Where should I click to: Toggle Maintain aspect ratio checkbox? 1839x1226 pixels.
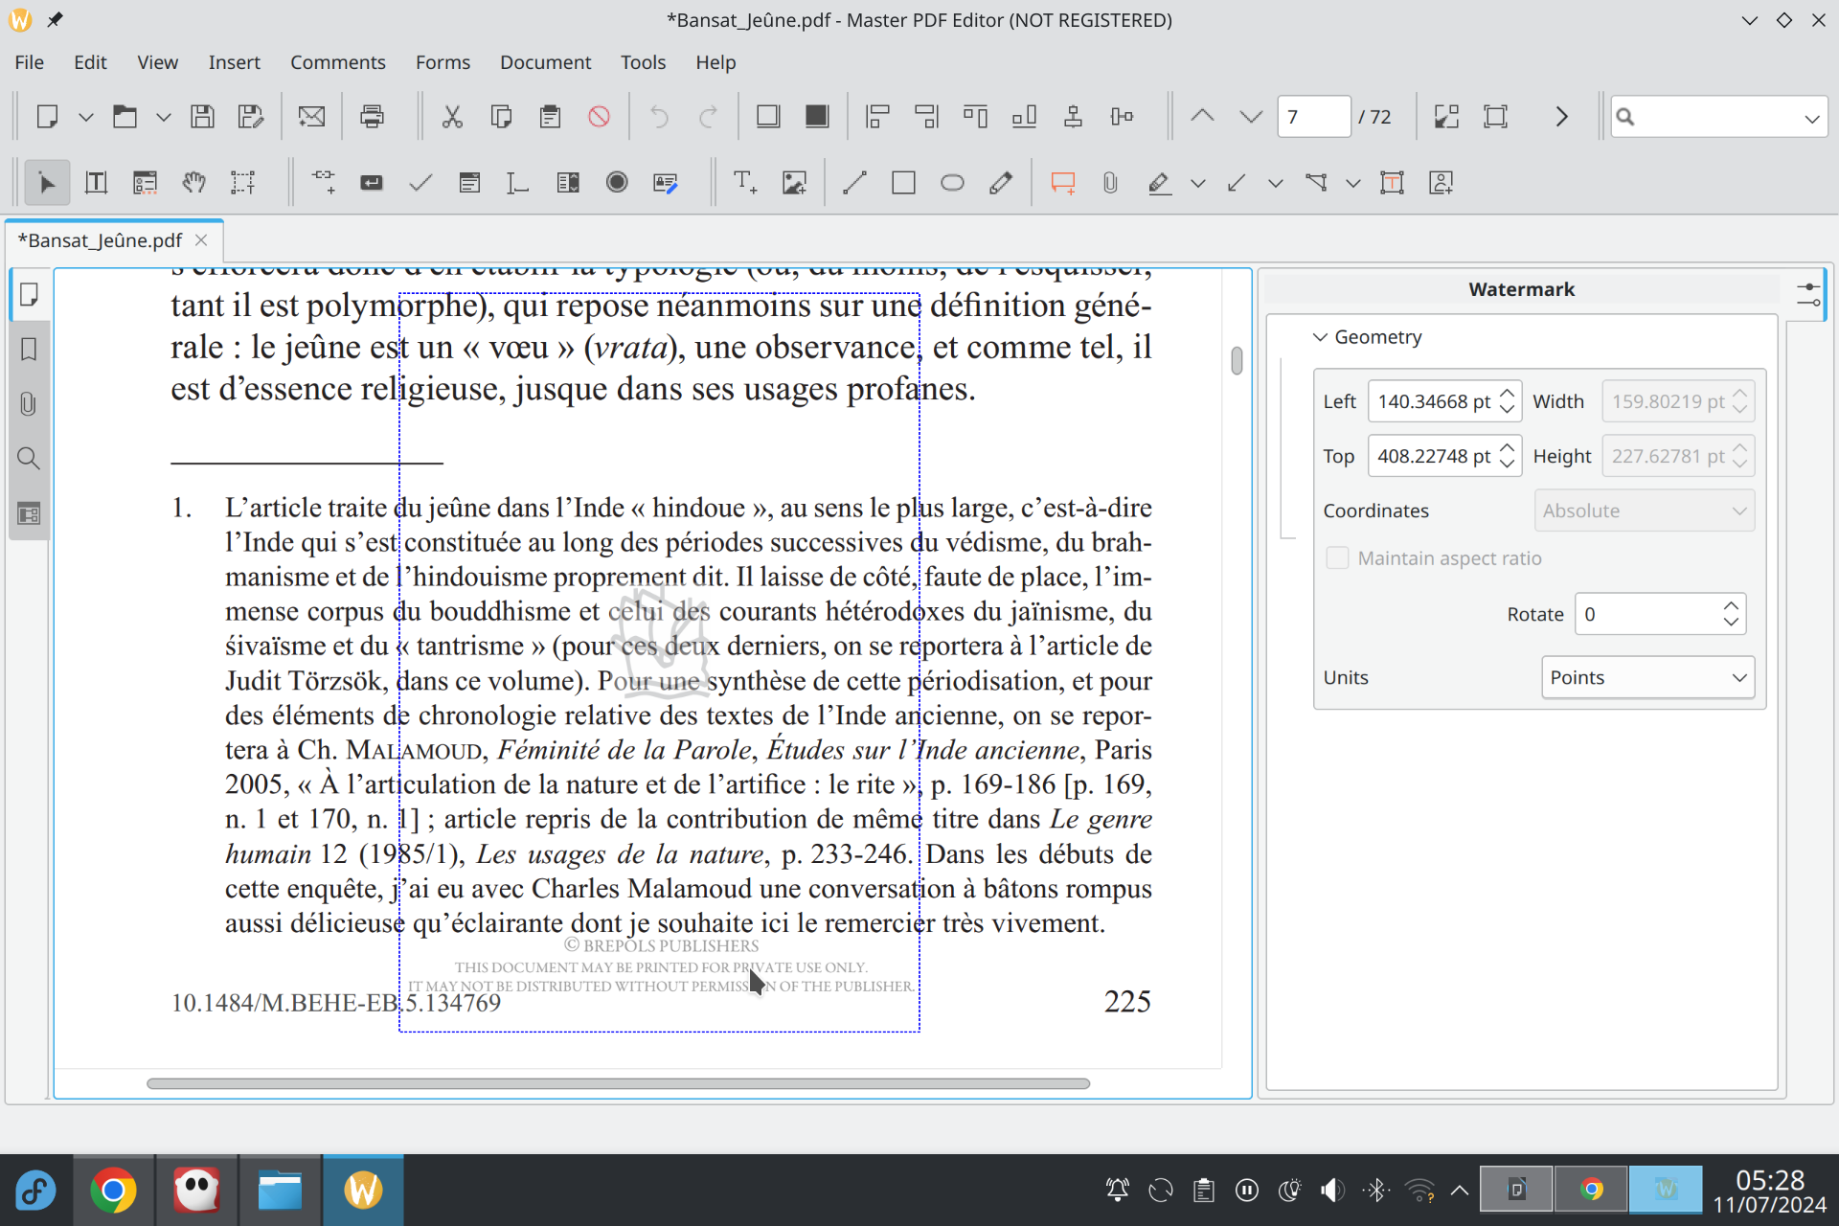tap(1337, 558)
